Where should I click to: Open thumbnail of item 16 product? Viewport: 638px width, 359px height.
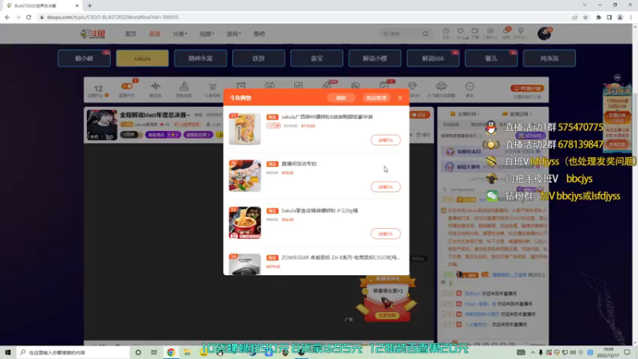245,176
